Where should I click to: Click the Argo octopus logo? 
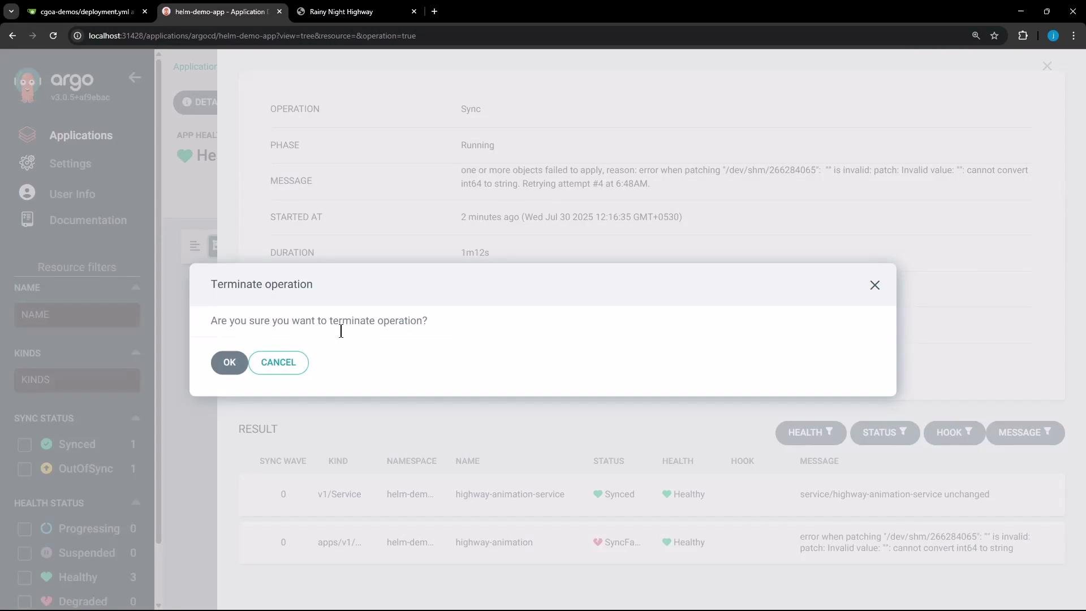(27, 85)
